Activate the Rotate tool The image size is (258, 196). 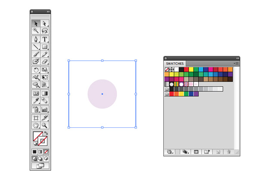tap(36, 70)
